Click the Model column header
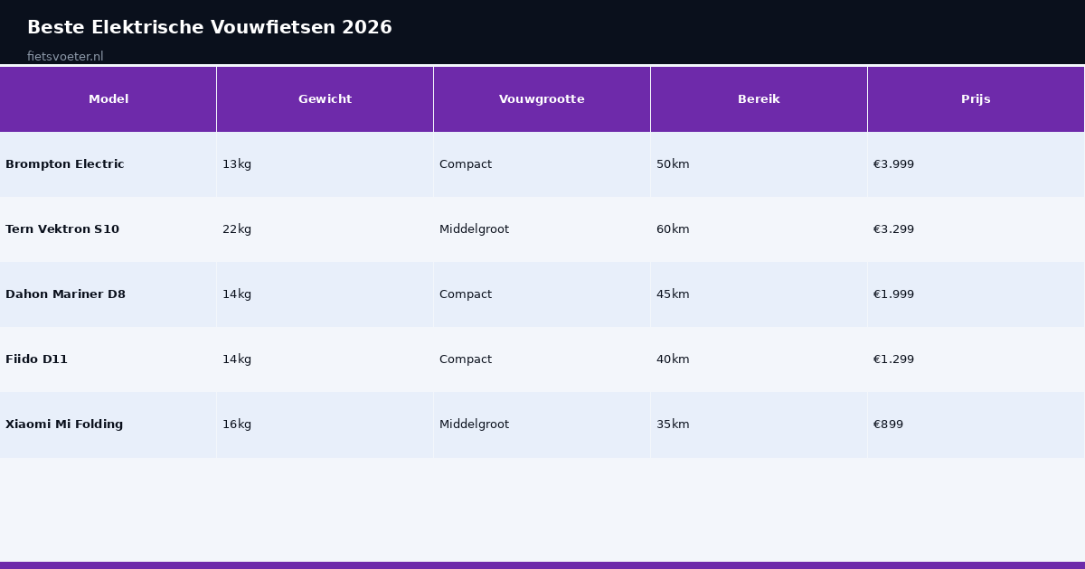 click(x=108, y=99)
